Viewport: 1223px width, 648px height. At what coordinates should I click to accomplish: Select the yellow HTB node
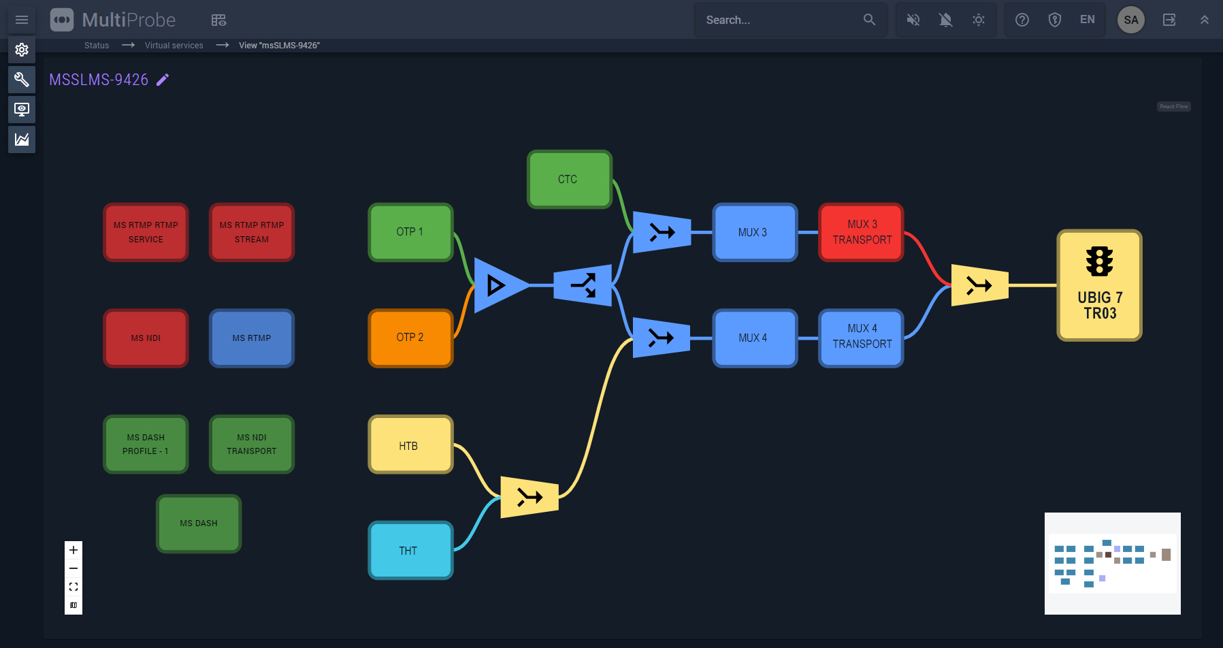[410, 444]
